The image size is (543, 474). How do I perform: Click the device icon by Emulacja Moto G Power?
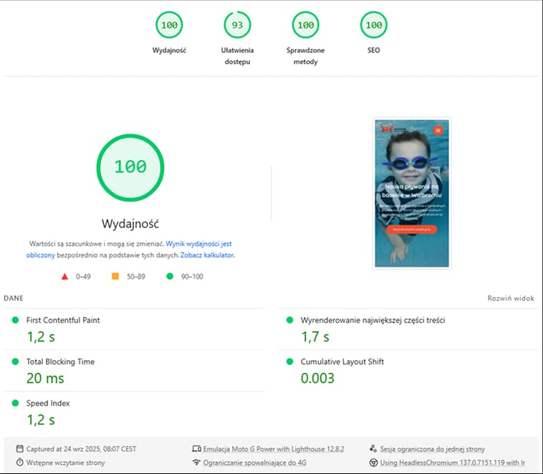pos(196,448)
